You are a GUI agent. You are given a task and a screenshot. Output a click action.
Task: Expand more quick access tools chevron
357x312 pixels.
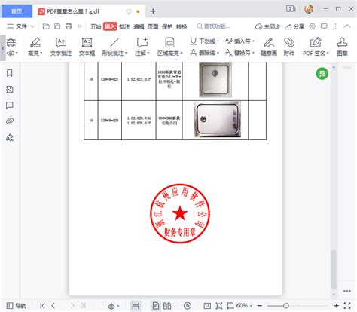(x=80, y=26)
